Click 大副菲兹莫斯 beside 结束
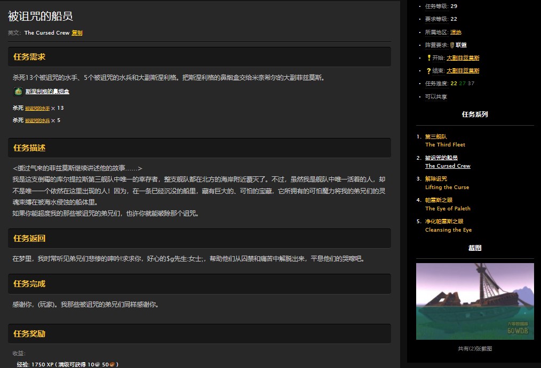 point(463,70)
